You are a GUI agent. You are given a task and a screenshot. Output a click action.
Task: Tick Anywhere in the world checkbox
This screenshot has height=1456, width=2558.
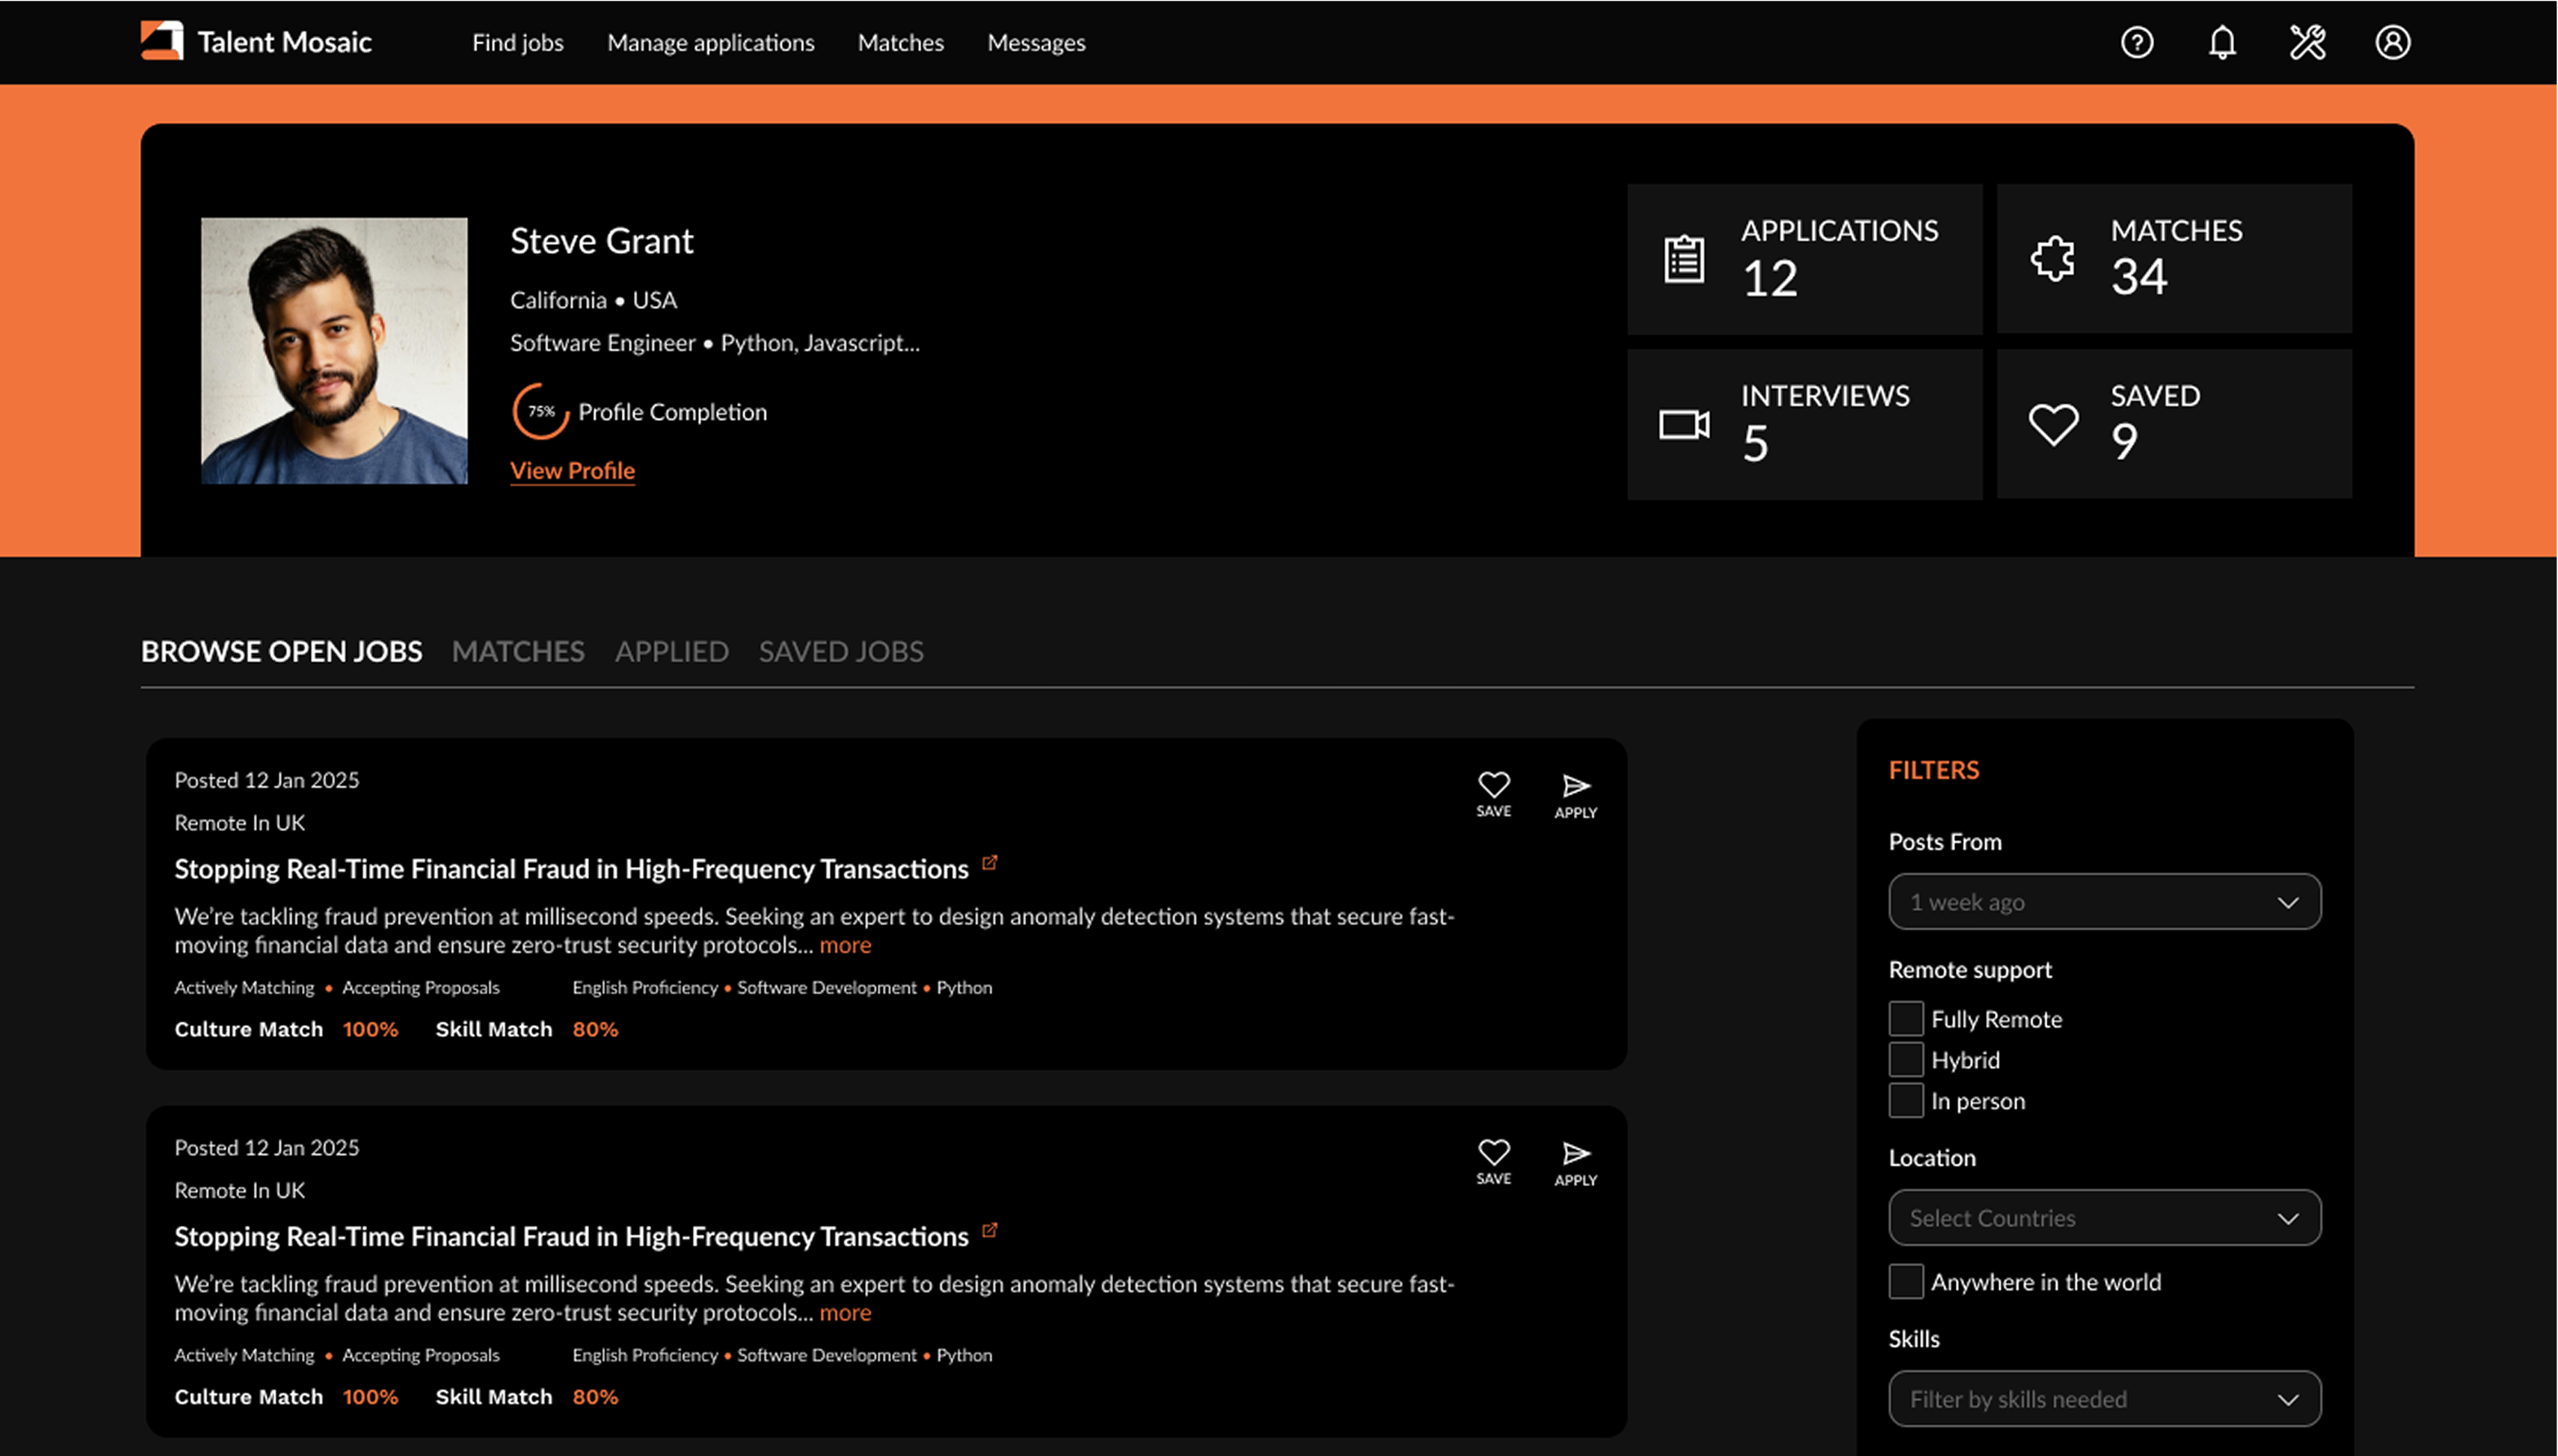click(x=1905, y=1281)
